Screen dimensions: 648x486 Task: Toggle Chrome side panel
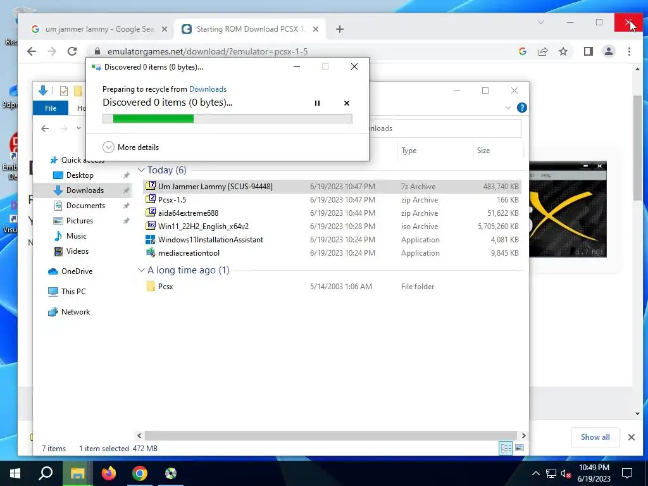coord(589,52)
